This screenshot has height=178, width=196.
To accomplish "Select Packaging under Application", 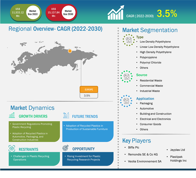I will (x=146, y=103).
